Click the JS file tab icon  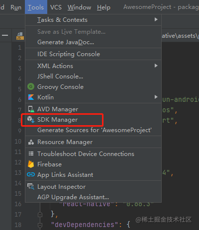[20, 36]
